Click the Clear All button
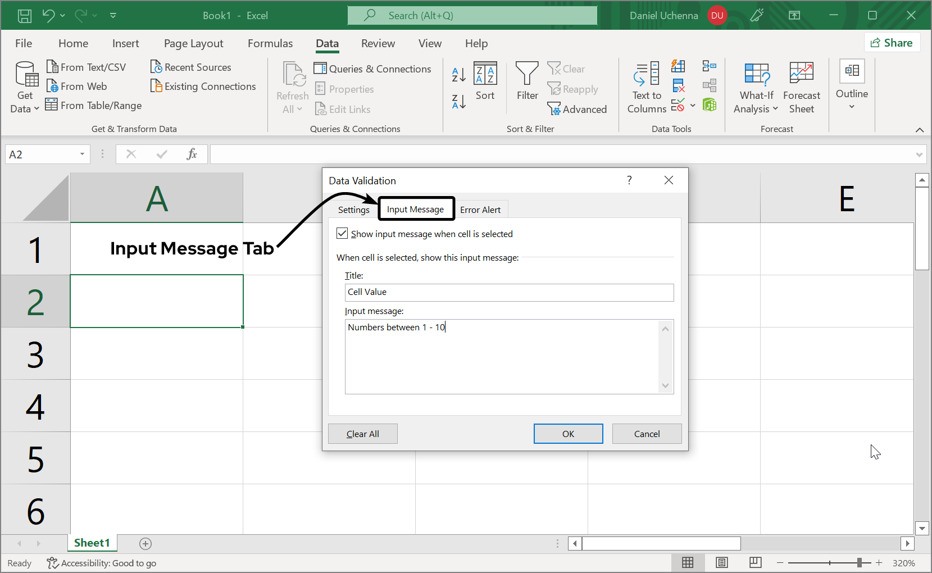The height and width of the screenshot is (573, 932). coord(362,433)
